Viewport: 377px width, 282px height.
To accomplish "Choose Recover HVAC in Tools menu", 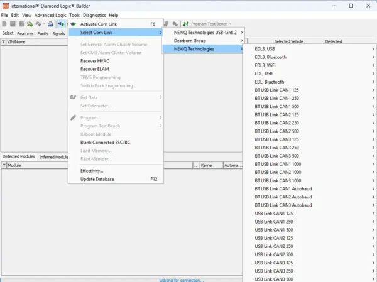I will [x=116, y=61].
